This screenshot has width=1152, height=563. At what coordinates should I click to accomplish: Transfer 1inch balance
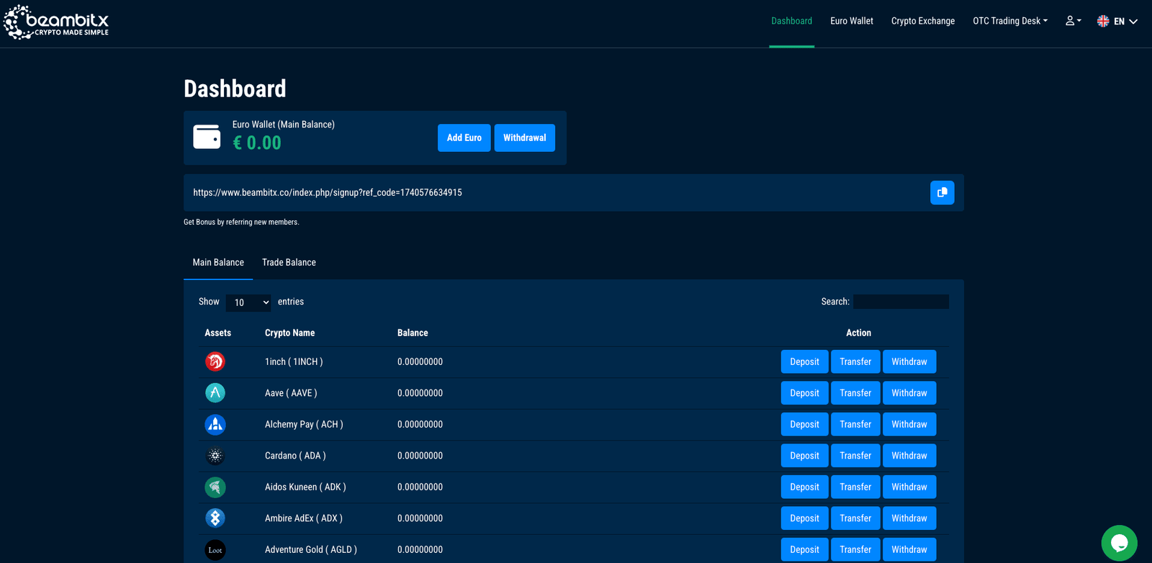[855, 361]
